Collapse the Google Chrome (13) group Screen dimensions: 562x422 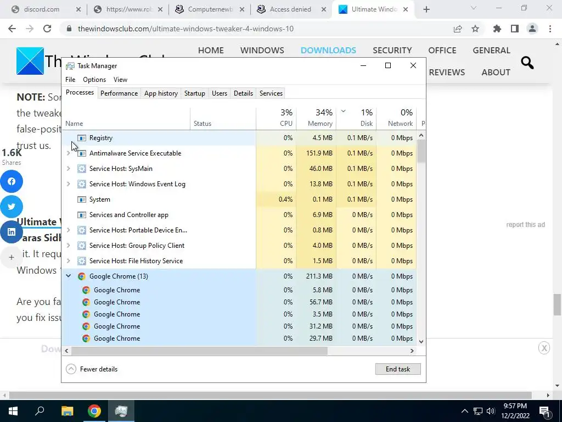pyautogui.click(x=68, y=276)
